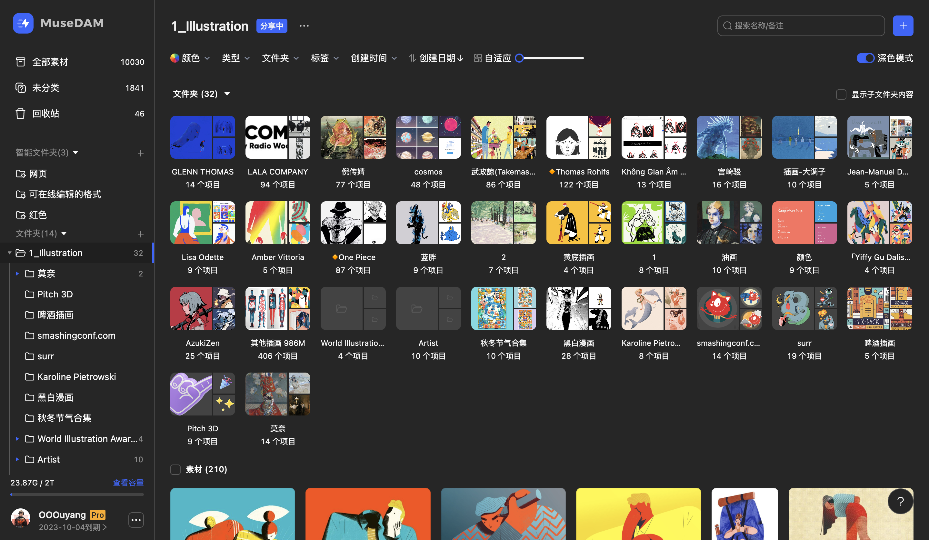Viewport: 929px width, 540px height.
Task: Open the cosmos folder thumbnail
Action: click(x=428, y=137)
